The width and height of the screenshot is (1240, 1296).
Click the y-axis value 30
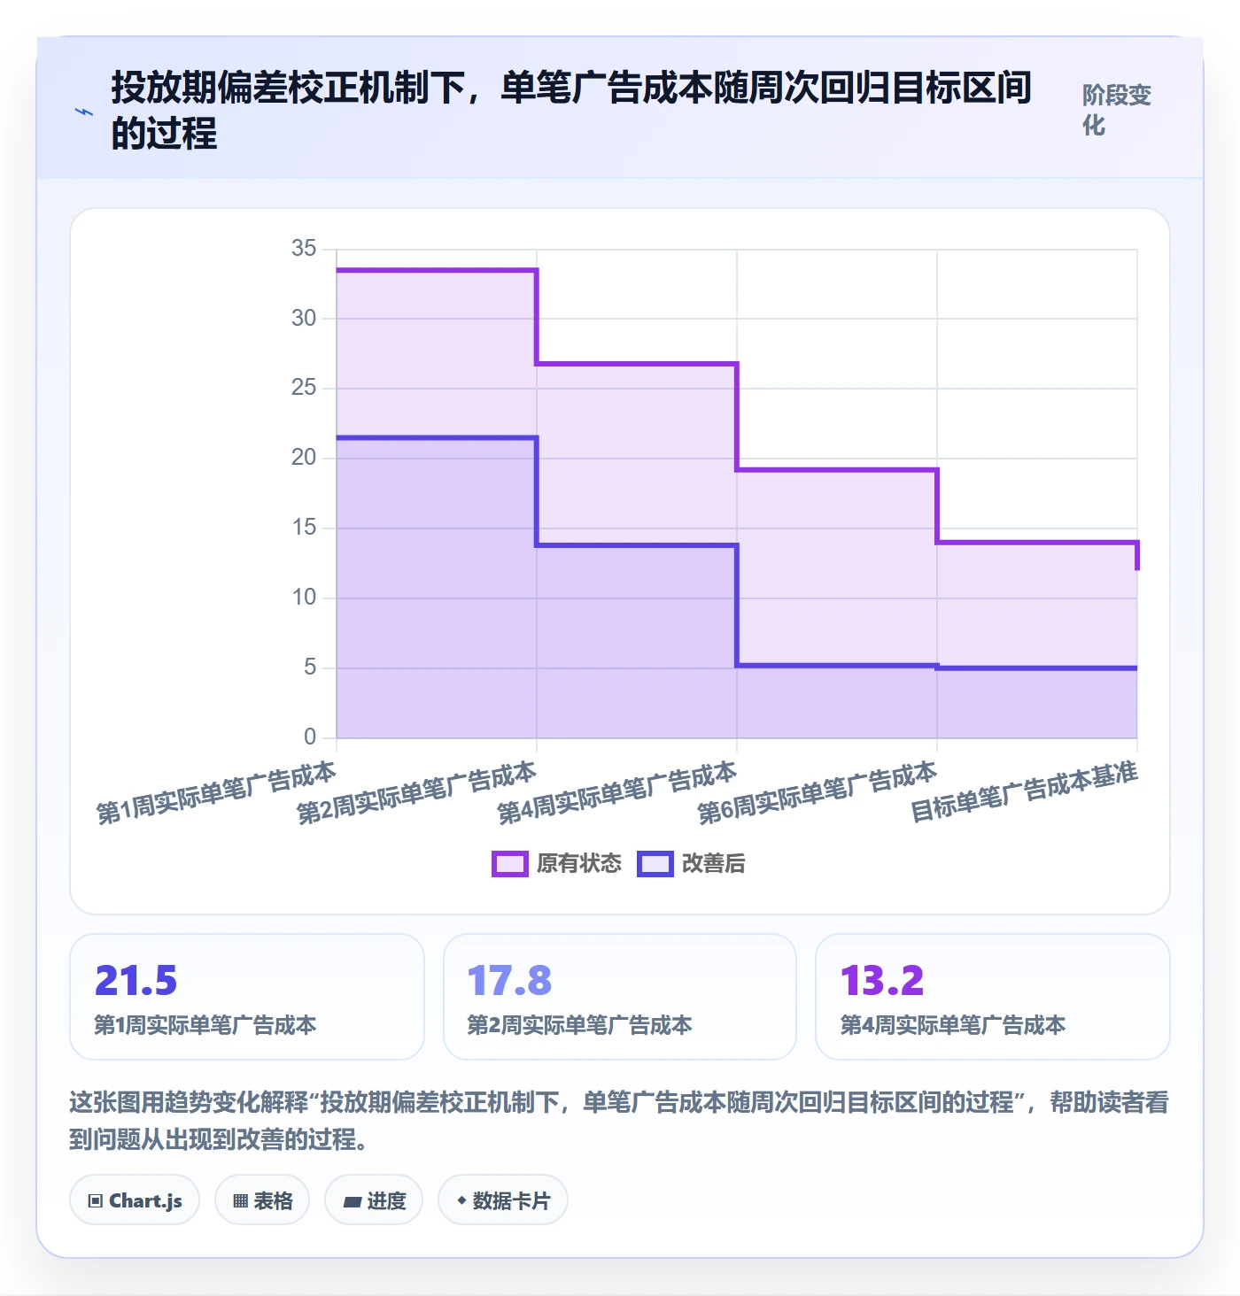click(304, 319)
